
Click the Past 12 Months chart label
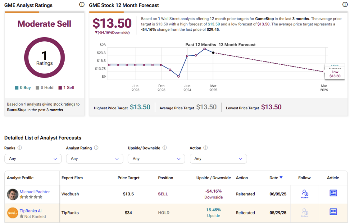click(x=201, y=45)
